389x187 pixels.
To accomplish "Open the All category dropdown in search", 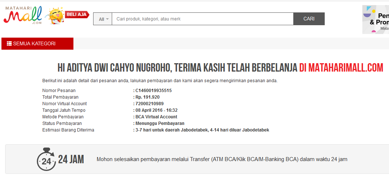I will (x=103, y=19).
